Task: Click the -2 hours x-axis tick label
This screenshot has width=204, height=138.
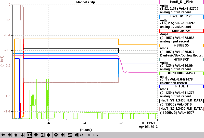Action: click(x=121, y=123)
